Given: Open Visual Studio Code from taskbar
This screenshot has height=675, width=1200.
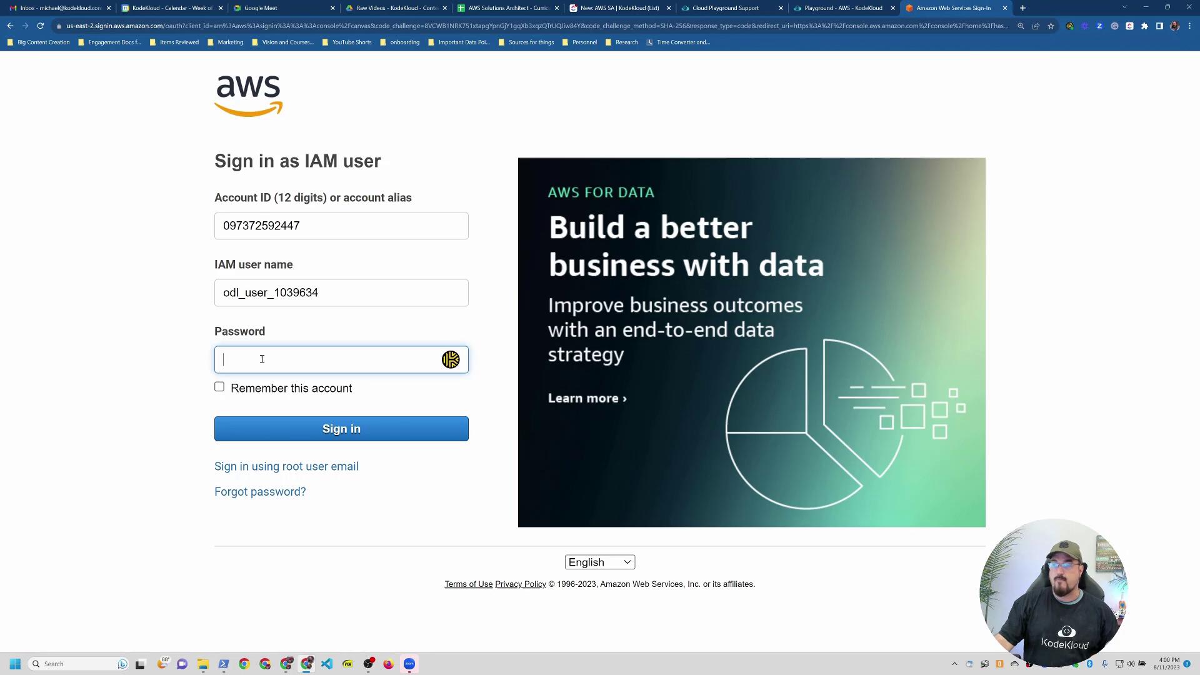Looking at the screenshot, I should 327,664.
